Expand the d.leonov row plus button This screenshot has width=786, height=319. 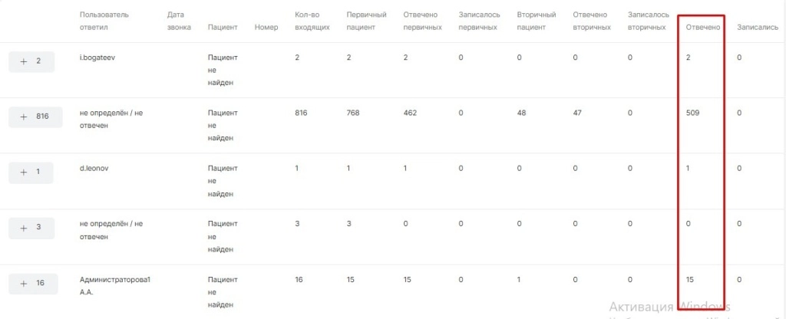coord(31,173)
